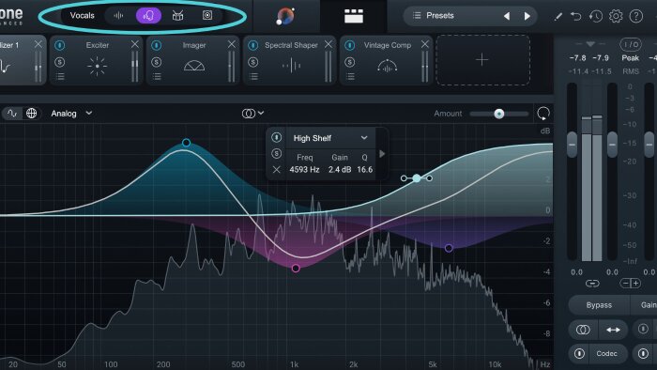The height and width of the screenshot is (370, 657).
Task: Remove the Exciter module
Action: tap(134, 44)
